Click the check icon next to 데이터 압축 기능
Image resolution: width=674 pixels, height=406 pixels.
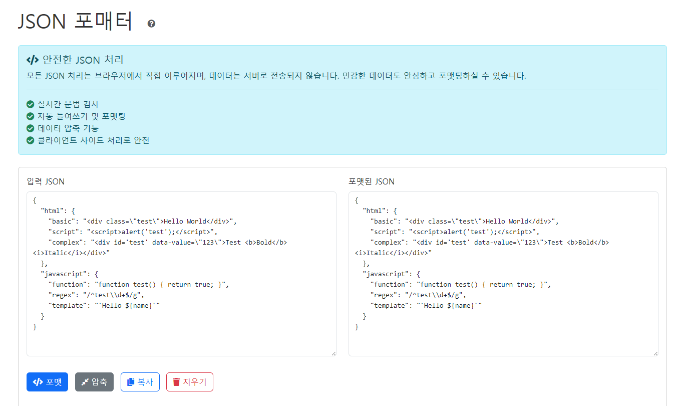(x=30, y=128)
